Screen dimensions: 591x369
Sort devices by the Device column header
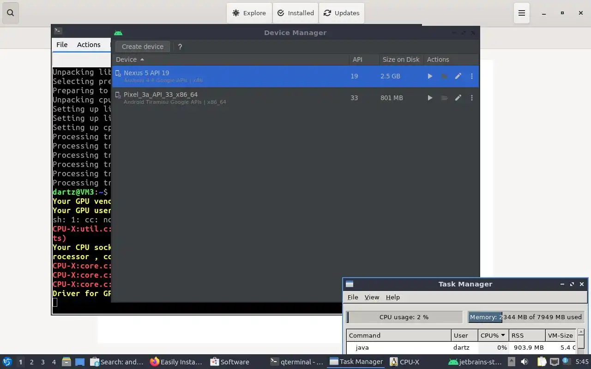click(230, 60)
